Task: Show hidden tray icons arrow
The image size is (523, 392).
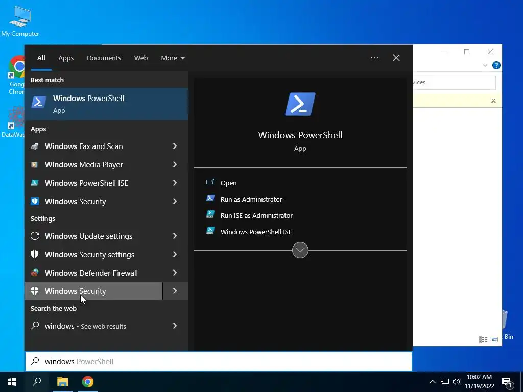Action: (x=432, y=382)
